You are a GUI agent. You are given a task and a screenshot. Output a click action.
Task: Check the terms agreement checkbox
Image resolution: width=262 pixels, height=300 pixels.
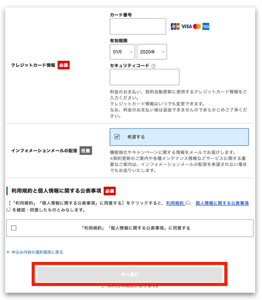click(14, 228)
